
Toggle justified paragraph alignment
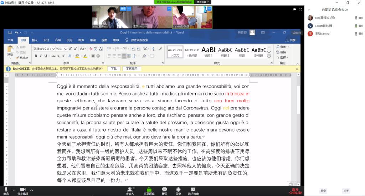click(x=124, y=56)
